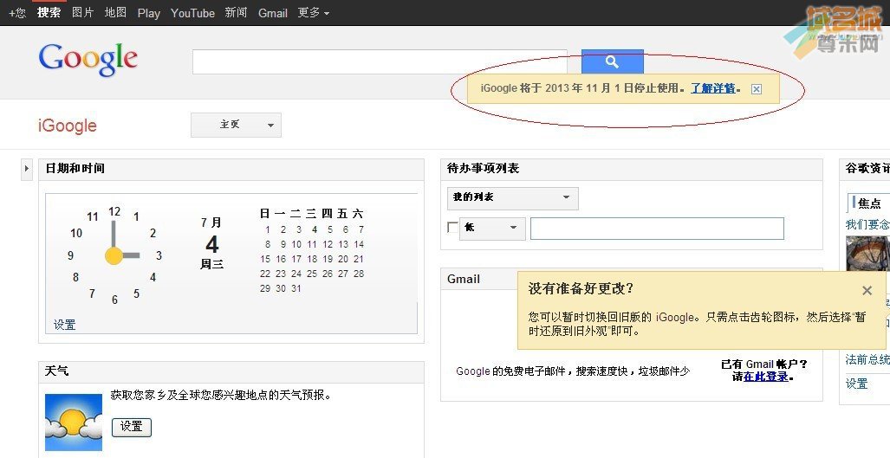Click the 天气 widget title
This screenshot has height=458, width=890.
56,371
